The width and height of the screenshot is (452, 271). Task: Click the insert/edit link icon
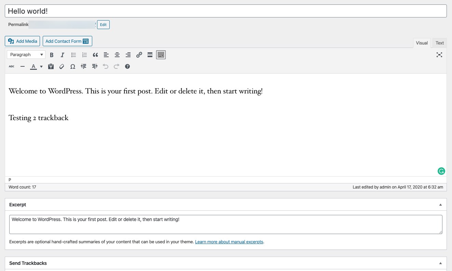tap(139, 55)
